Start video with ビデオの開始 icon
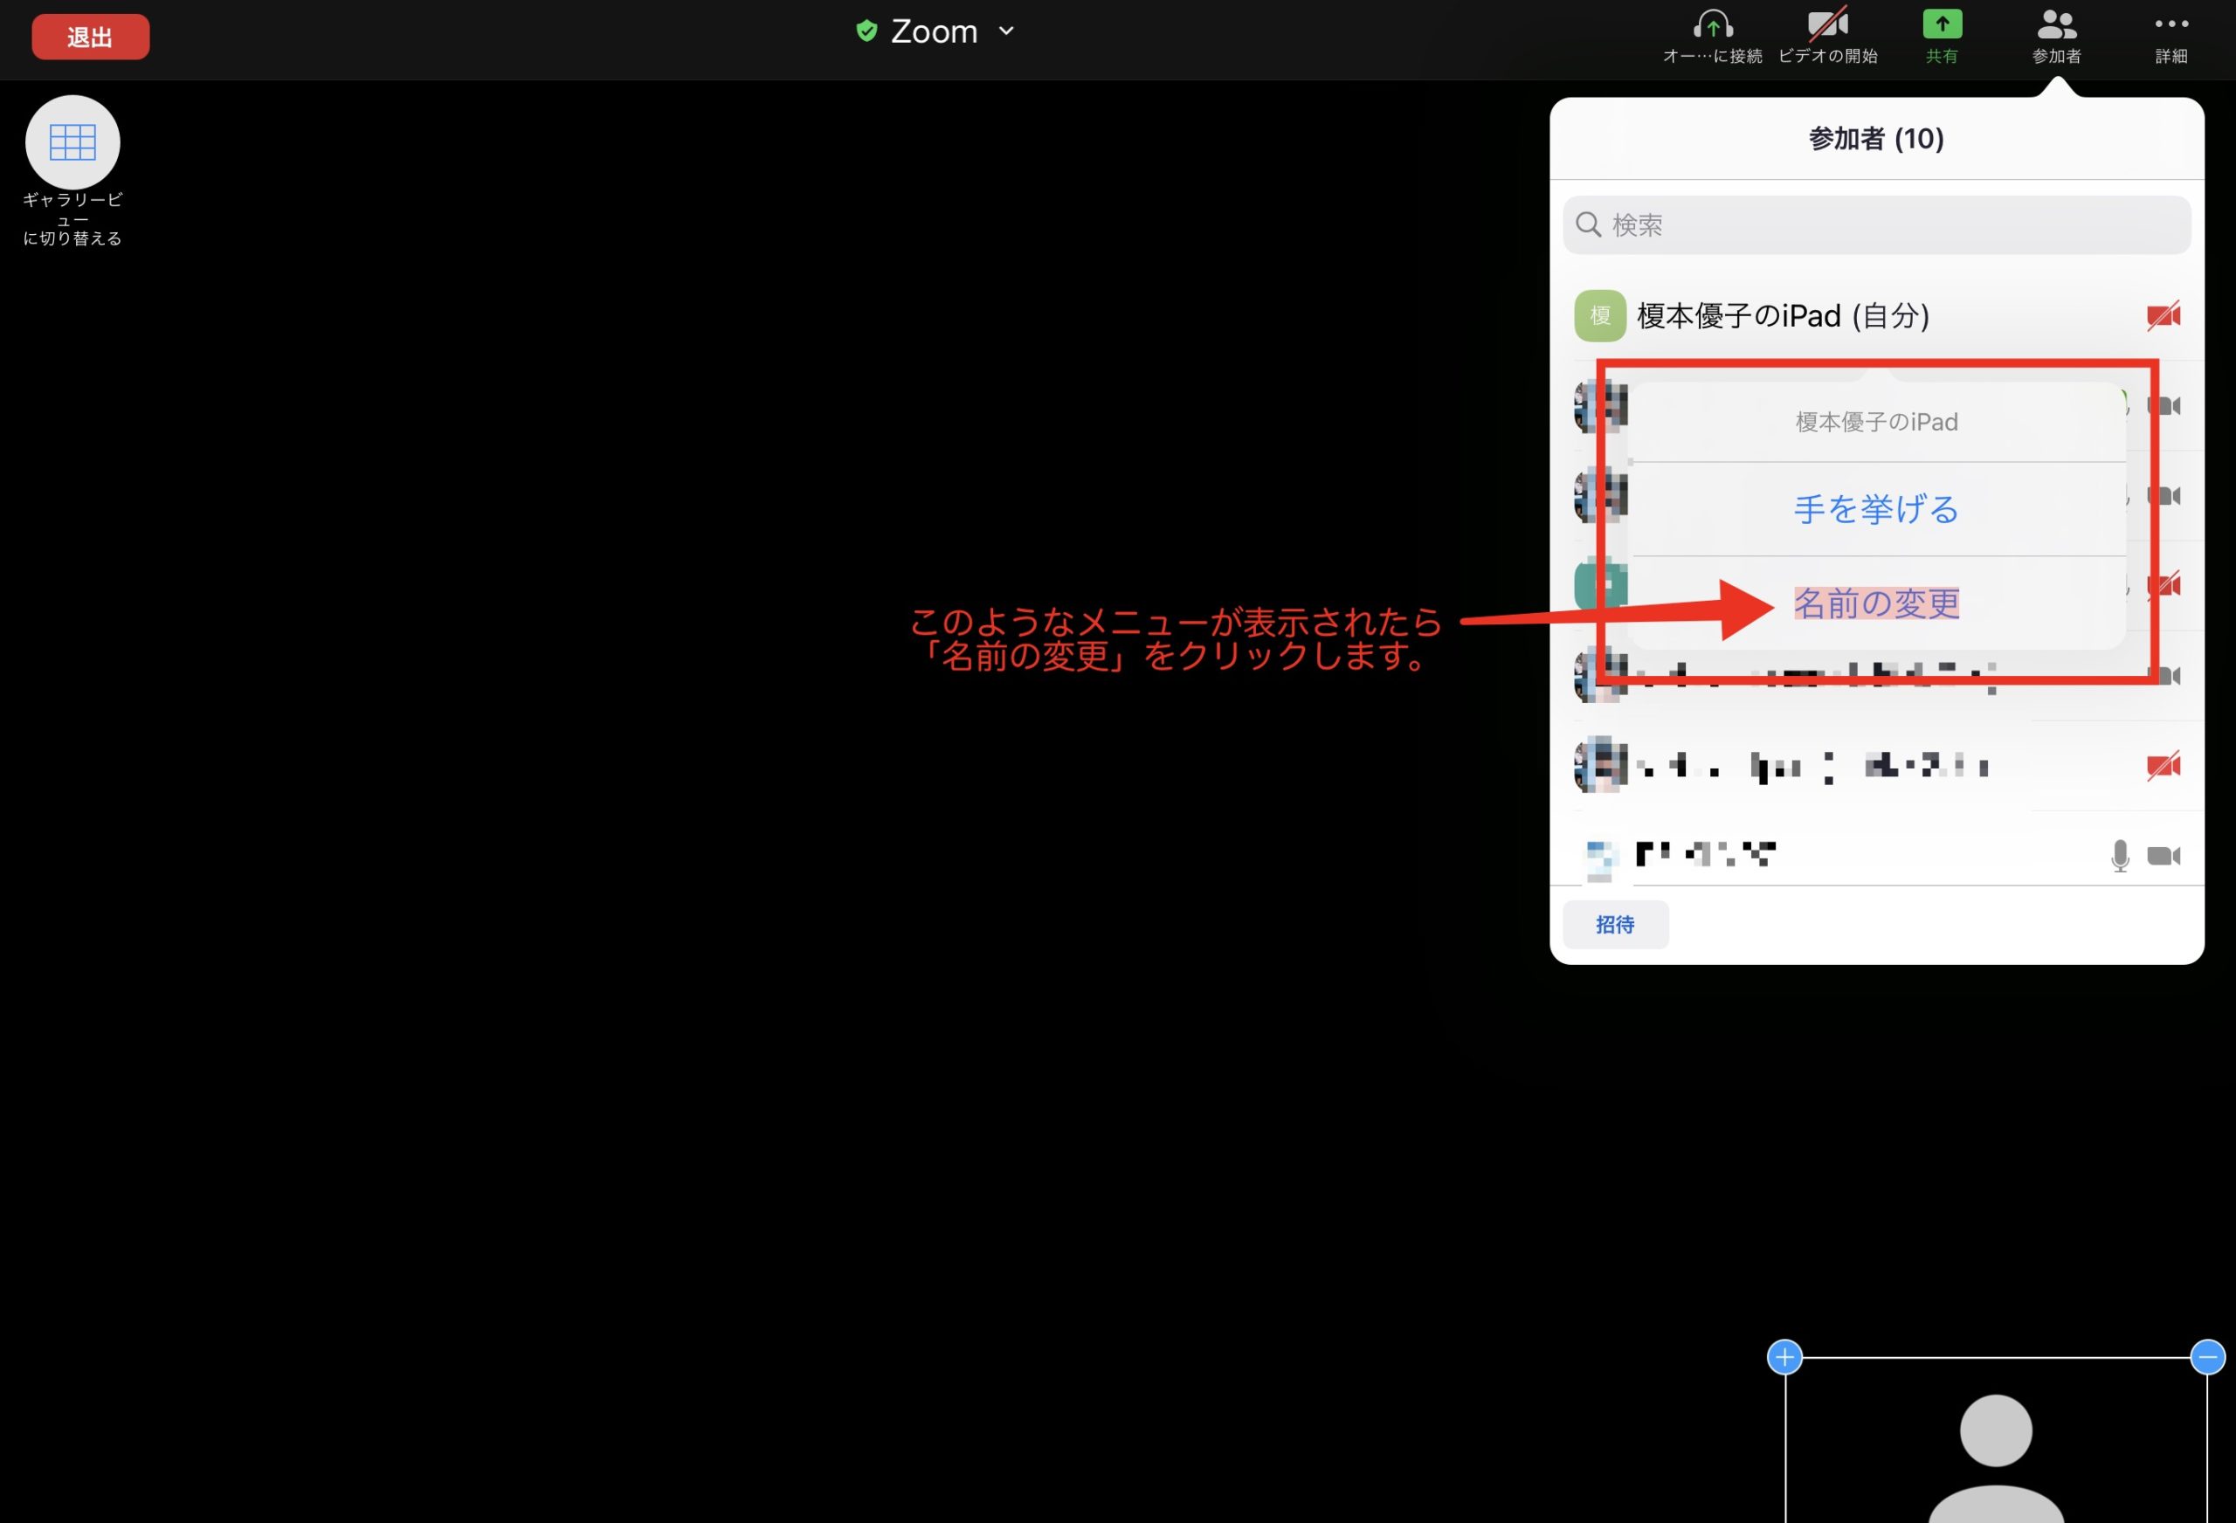The width and height of the screenshot is (2236, 1523). point(1827,26)
